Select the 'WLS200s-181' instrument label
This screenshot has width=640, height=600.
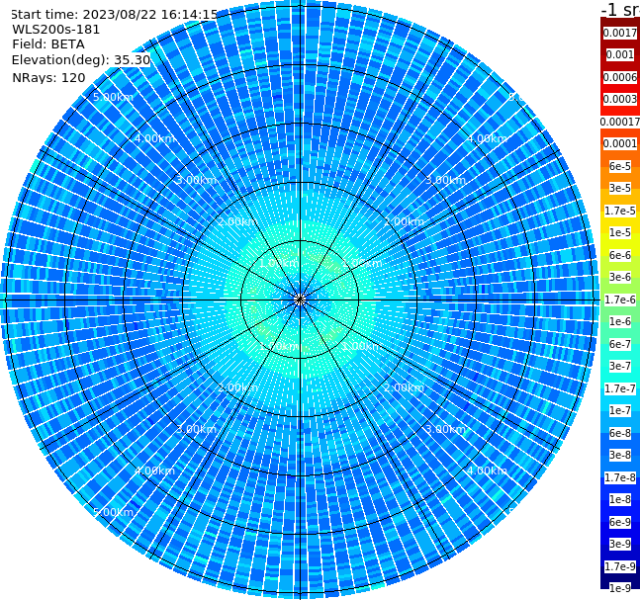56,30
